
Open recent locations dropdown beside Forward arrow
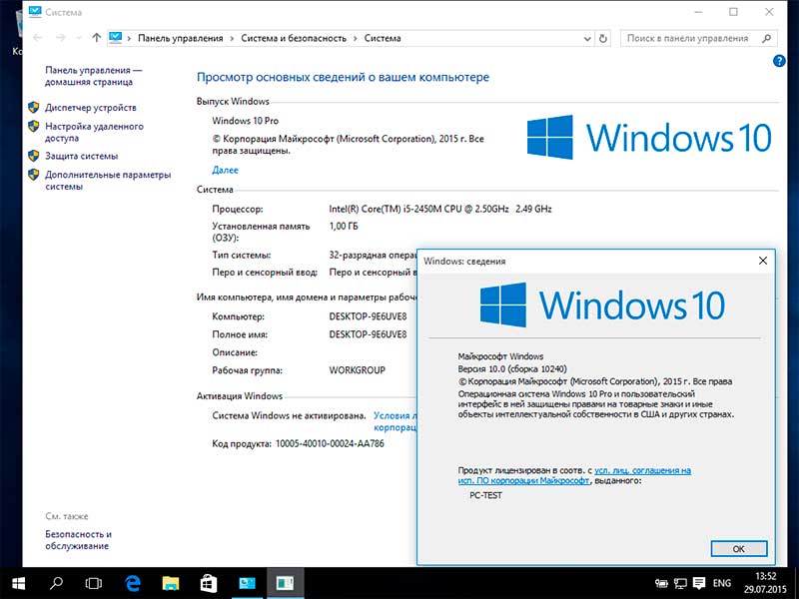[x=79, y=38]
